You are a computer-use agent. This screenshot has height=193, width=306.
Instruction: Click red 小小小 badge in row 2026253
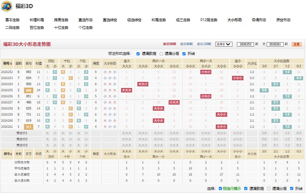point(238,78)
